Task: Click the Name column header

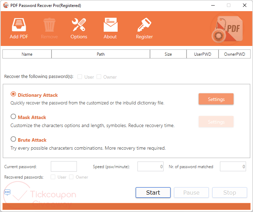Action: point(27,54)
